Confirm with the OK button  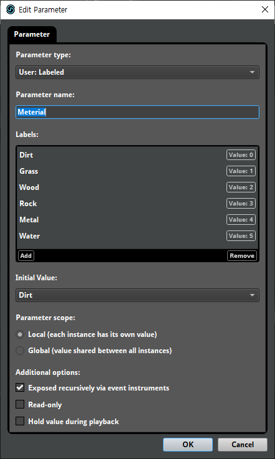[188, 445]
